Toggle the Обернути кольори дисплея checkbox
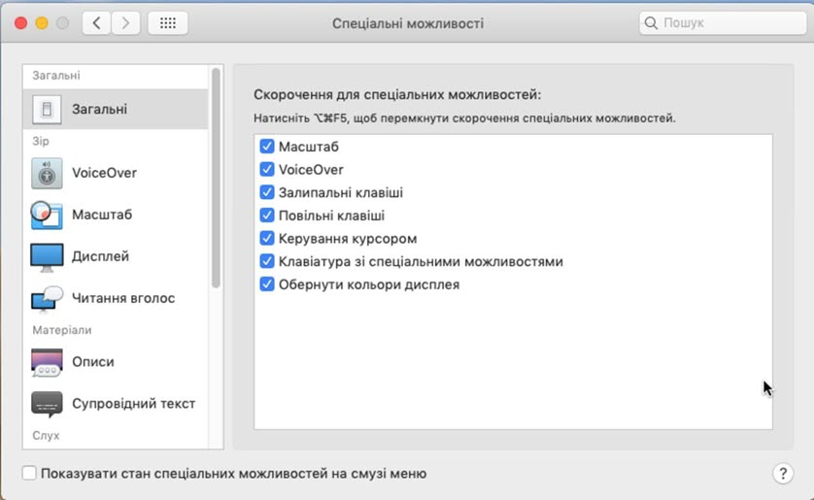Viewport: 814px width, 500px height. pos(267,284)
